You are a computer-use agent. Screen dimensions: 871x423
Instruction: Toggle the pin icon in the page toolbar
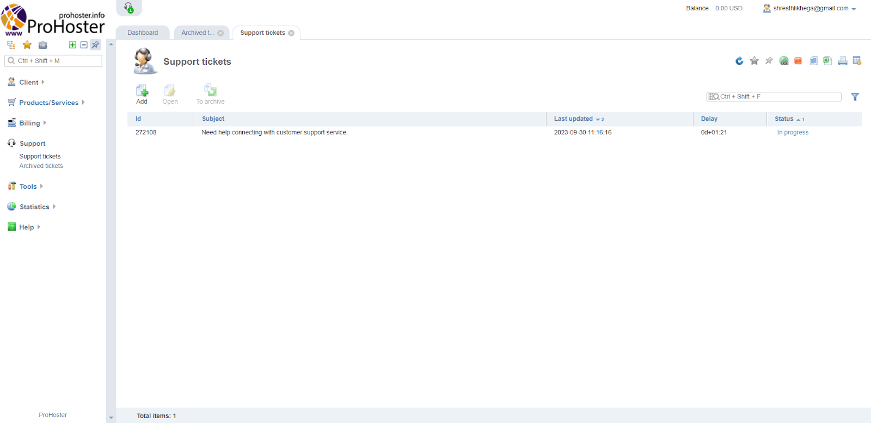[x=769, y=61]
